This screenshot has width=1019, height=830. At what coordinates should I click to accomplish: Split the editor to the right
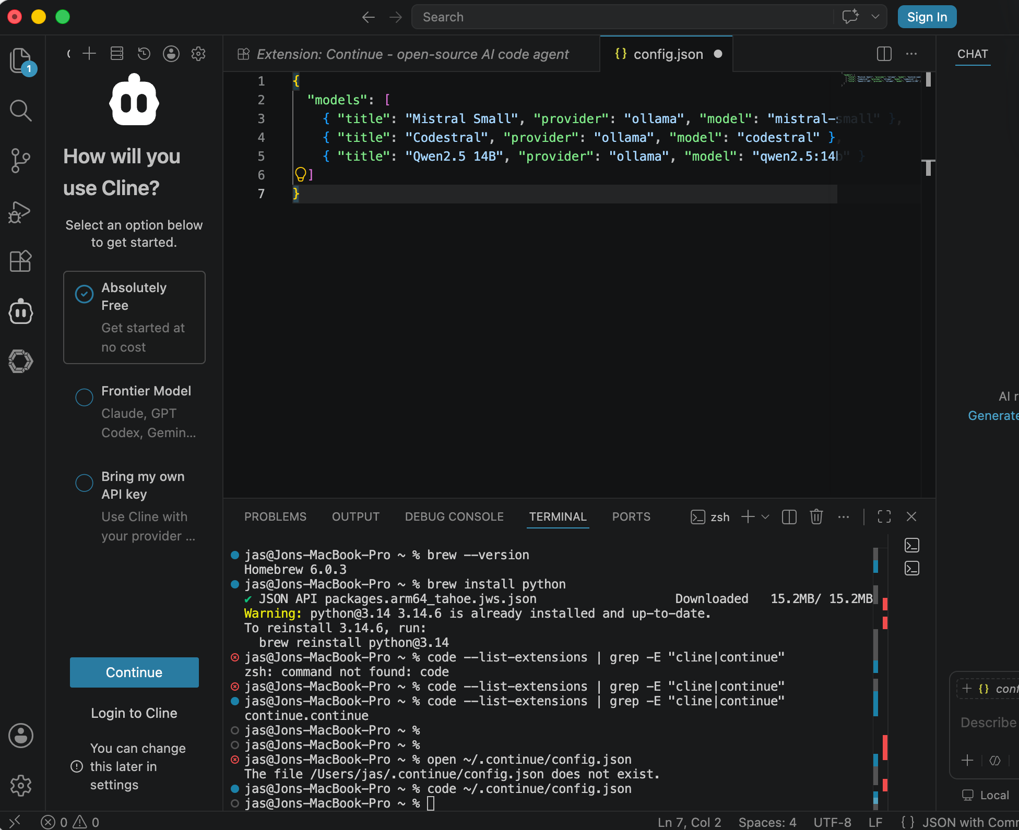pos(884,54)
